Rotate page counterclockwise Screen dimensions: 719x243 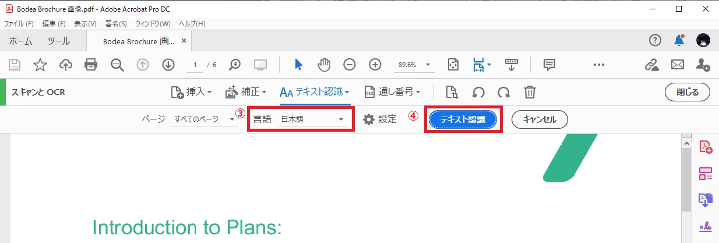pos(478,92)
